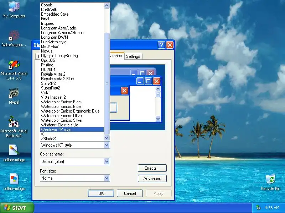Click the taskbar clock showing 4:58 AM

pyautogui.click(x=272, y=208)
